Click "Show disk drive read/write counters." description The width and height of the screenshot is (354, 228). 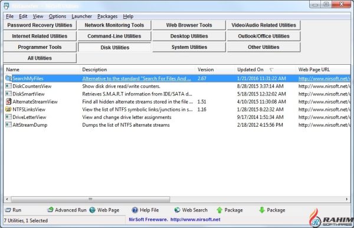[x=121, y=86]
